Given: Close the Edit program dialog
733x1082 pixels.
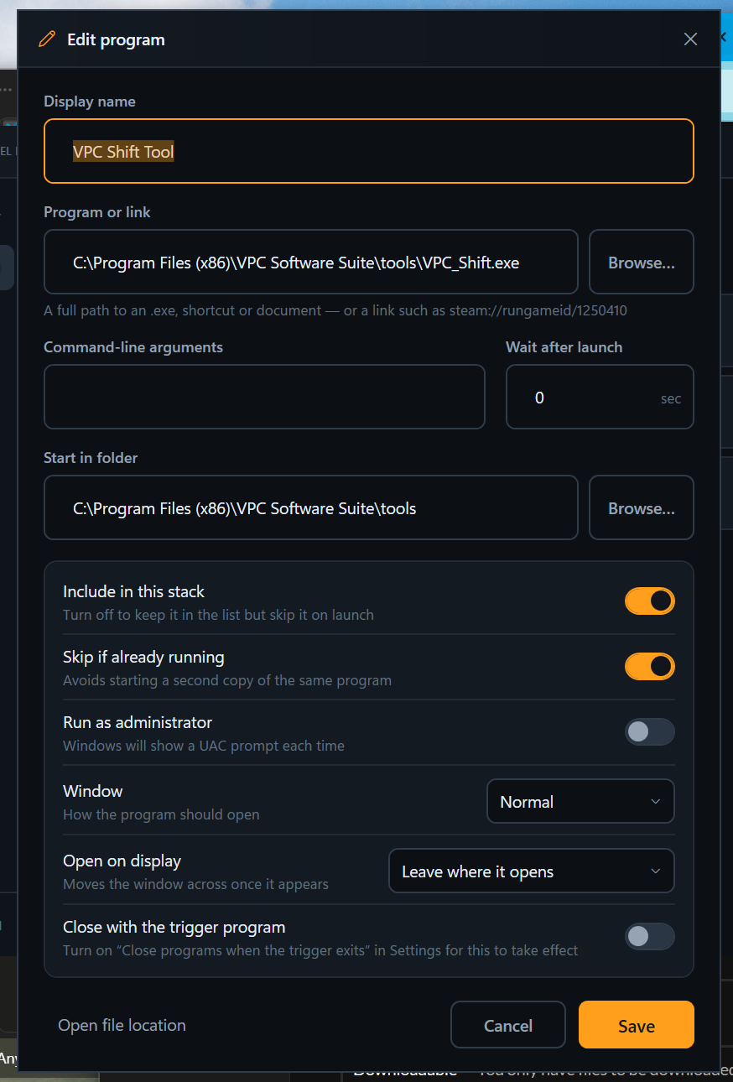Looking at the screenshot, I should coord(690,39).
